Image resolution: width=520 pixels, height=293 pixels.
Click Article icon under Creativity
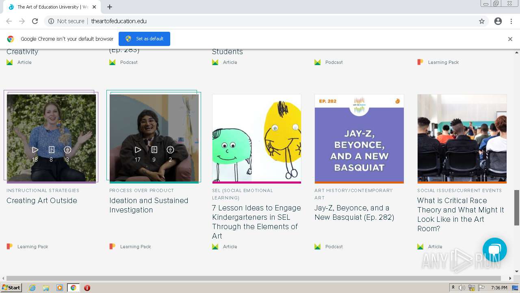tap(10, 62)
